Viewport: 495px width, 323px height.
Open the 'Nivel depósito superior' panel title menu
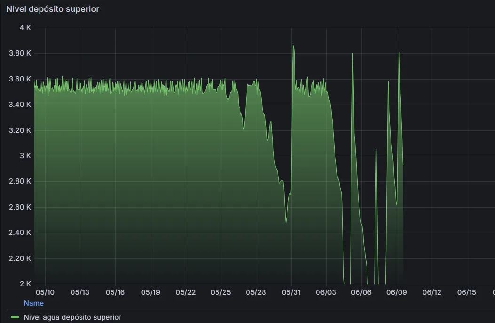pos(52,9)
